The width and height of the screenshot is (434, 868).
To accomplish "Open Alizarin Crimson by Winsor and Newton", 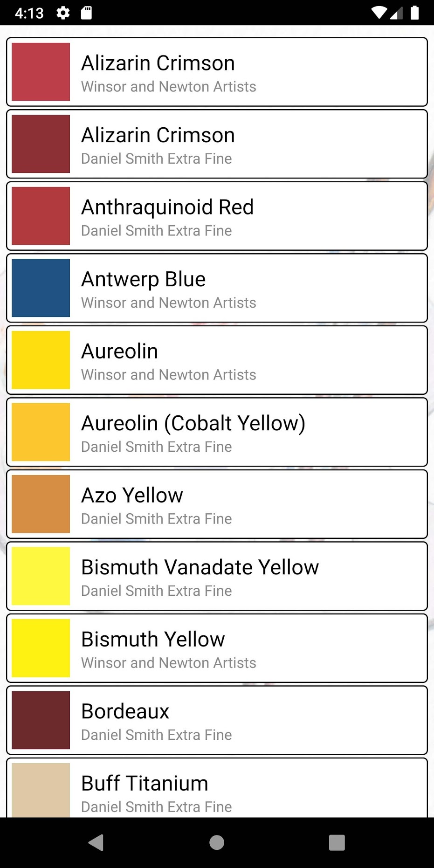I will (217, 72).
